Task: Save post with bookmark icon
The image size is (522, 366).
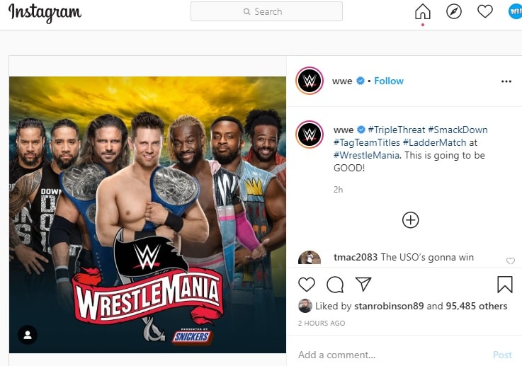Action: (x=504, y=285)
